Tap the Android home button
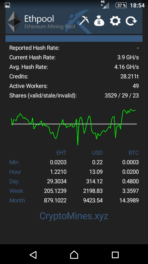148x264 pixels. tap(74, 255)
